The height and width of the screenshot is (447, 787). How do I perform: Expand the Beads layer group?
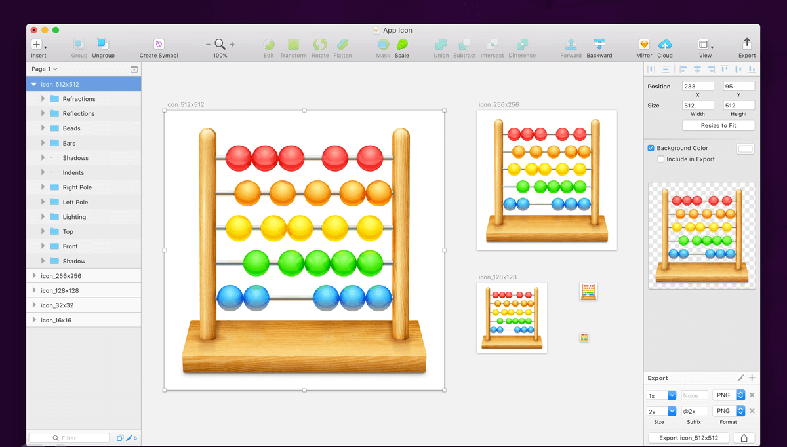[x=43, y=128]
